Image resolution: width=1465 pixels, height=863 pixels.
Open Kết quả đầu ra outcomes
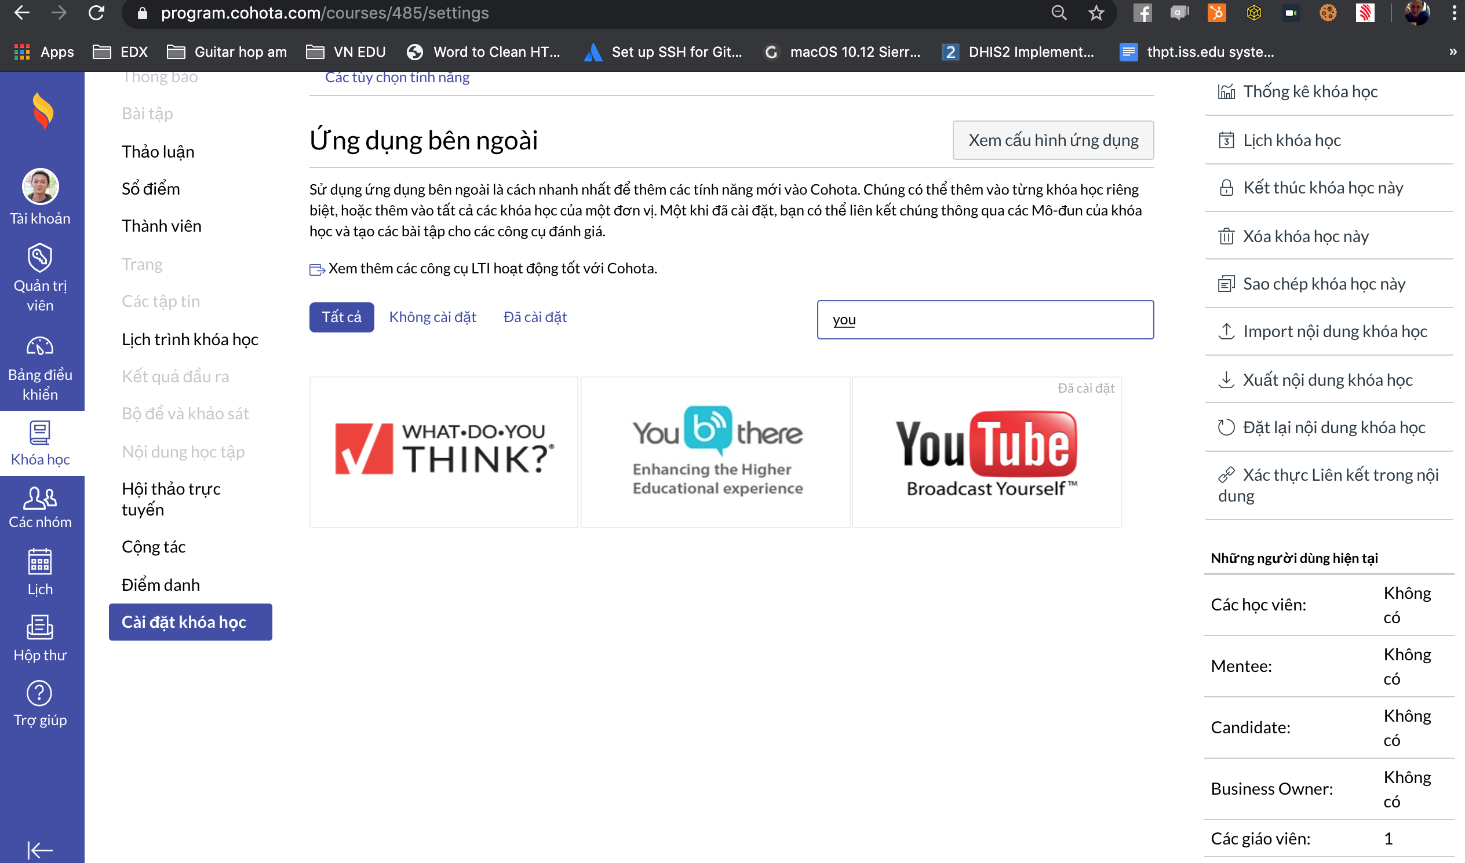pos(175,377)
